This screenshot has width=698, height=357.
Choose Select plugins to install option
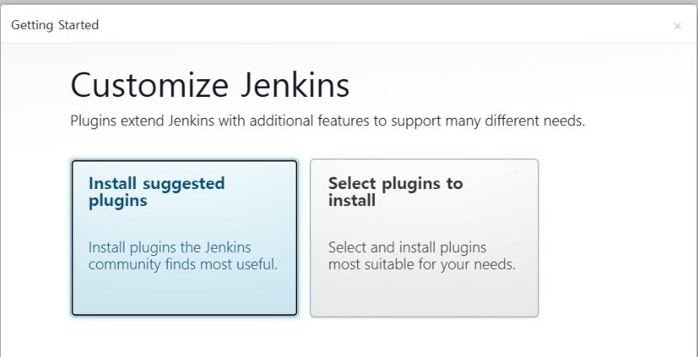[424, 238]
